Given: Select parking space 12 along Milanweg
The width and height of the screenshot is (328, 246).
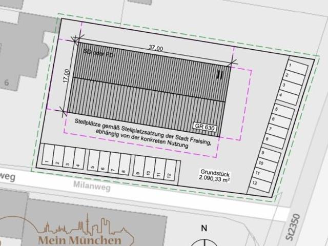Looking at the screenshot, I should point(170,171).
